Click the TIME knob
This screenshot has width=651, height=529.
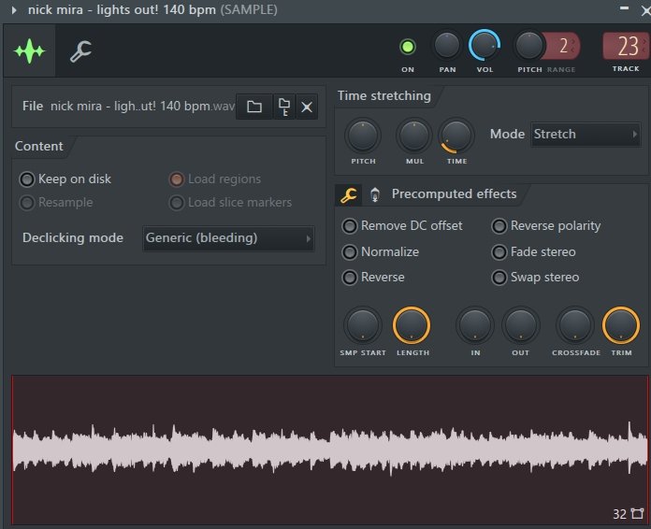456,136
